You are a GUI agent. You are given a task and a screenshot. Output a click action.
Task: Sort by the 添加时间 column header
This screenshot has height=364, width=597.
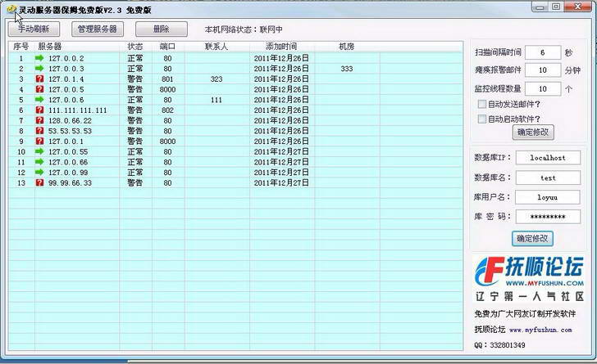(x=281, y=47)
